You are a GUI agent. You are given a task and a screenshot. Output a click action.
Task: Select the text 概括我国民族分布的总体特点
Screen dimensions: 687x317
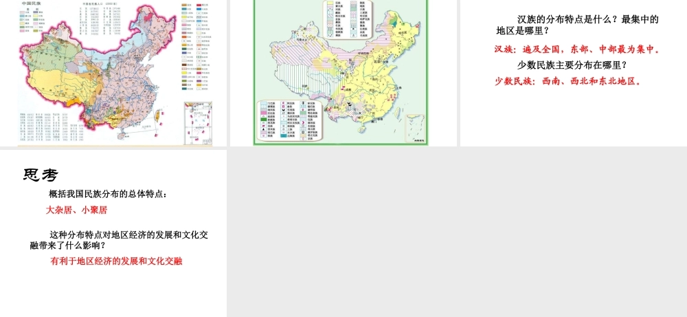tap(108, 194)
